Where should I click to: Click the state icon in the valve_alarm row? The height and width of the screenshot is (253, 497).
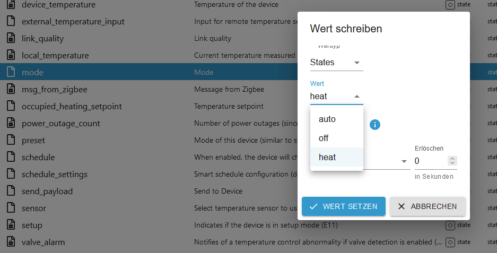(450, 242)
